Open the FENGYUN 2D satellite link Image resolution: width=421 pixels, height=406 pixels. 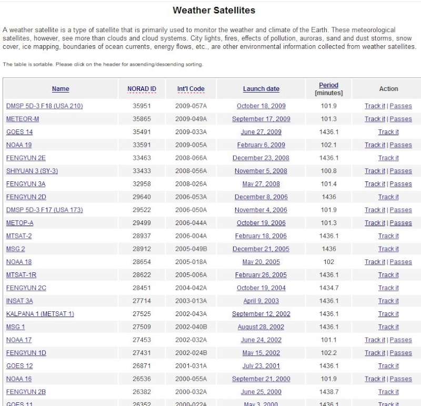26,197
